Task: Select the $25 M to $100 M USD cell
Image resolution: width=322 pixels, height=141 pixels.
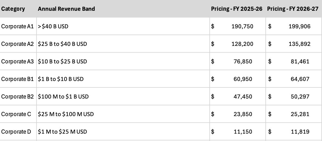Action: coord(66,114)
